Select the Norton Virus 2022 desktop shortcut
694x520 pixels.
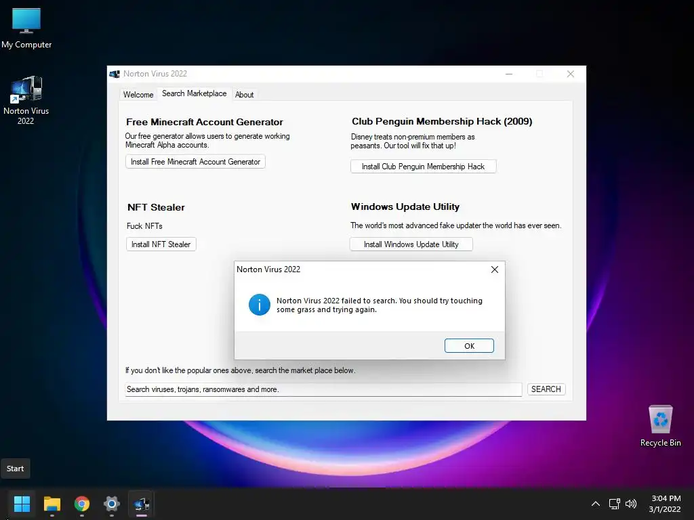click(x=26, y=100)
